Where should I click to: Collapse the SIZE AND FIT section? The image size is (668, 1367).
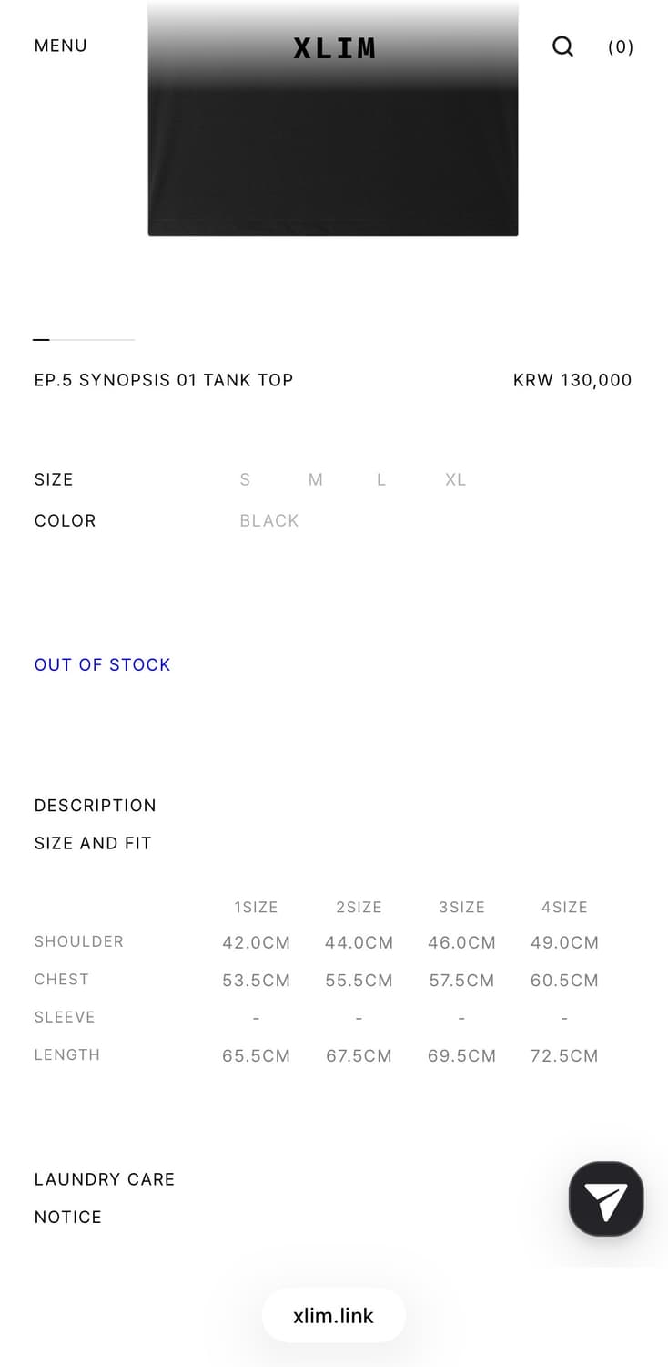[93, 843]
